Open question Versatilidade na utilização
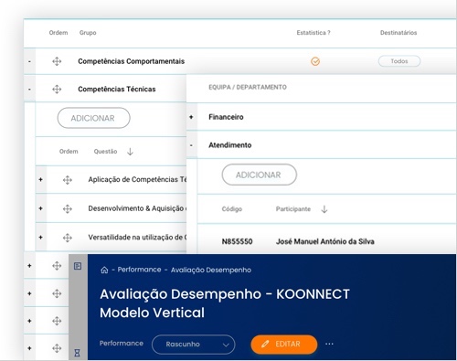This screenshot has width=457, height=361. pyautogui.click(x=137, y=238)
